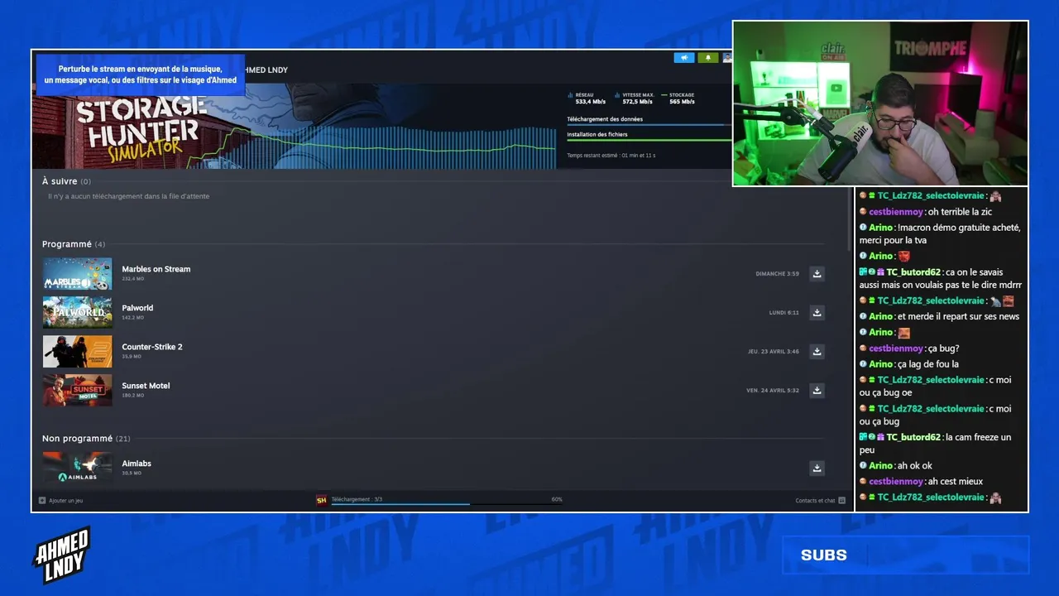The width and height of the screenshot is (1059, 596).
Task: Open the profile avatar next to notifications
Action: pos(727,58)
